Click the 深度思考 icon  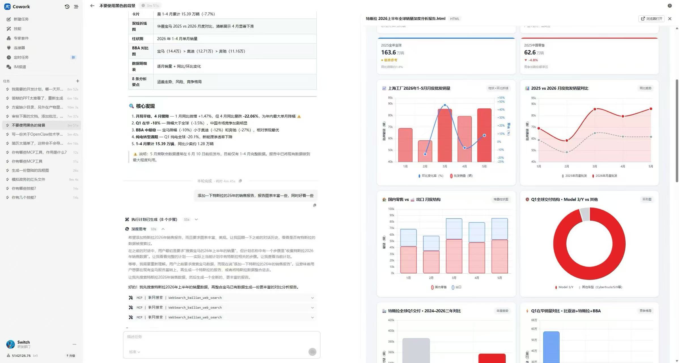pyautogui.click(x=127, y=229)
